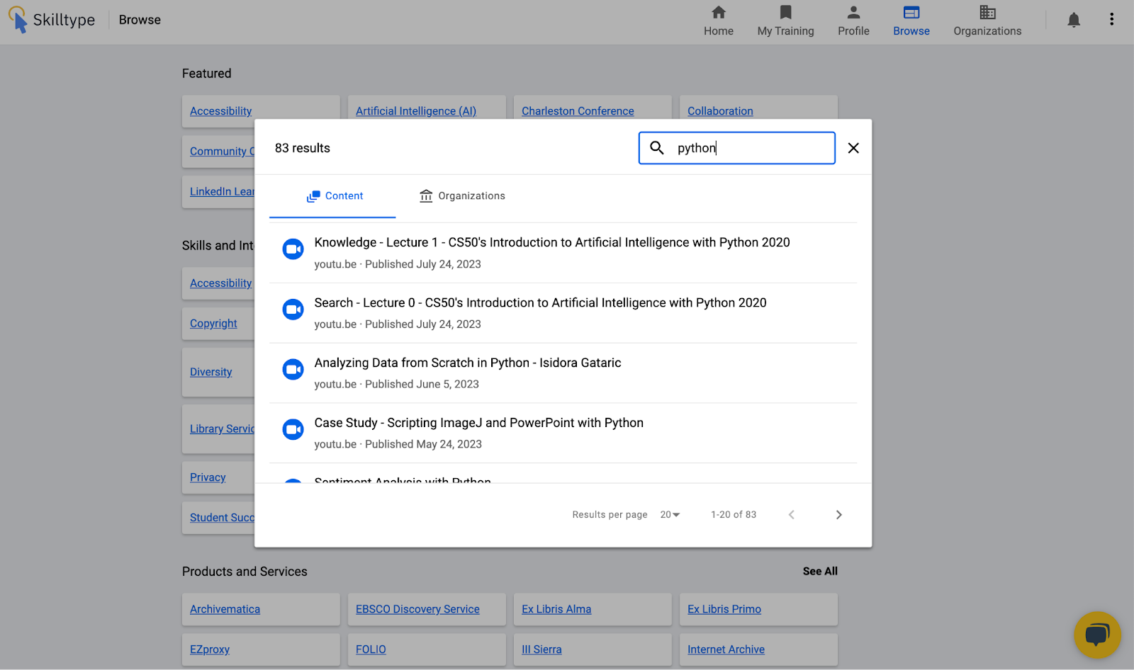Click See All for Products and Services
The height and width of the screenshot is (670, 1134).
[819, 572]
